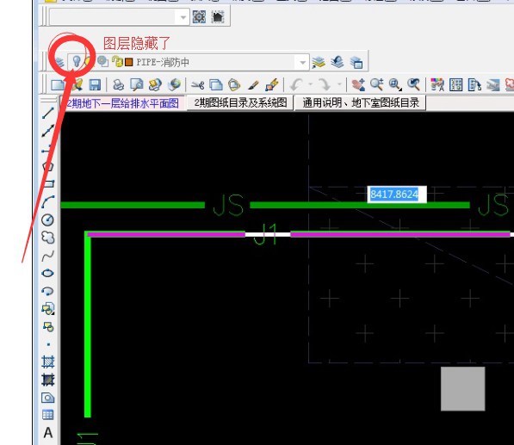Toggle layer freeze in viewport icon
The width and height of the screenshot is (514, 445).
click(103, 61)
